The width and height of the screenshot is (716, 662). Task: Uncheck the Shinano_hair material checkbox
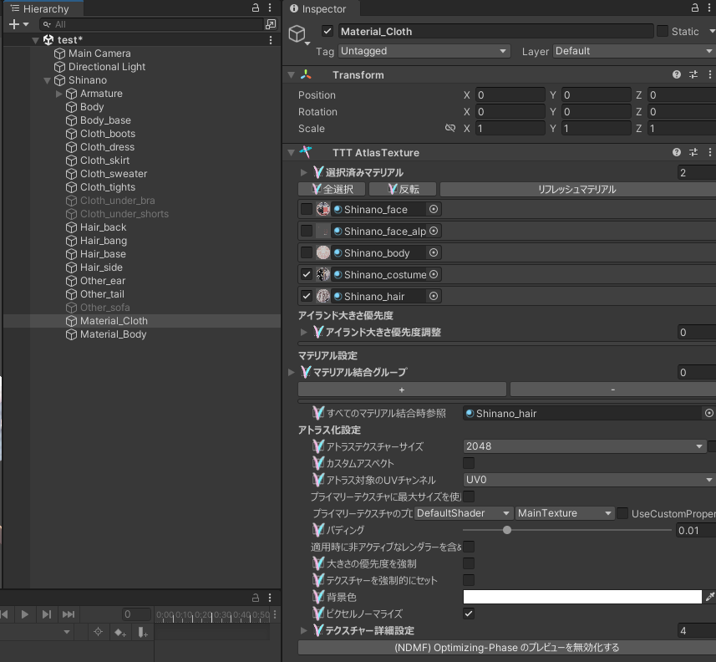(x=307, y=296)
